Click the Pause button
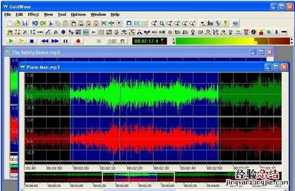The width and height of the screenshot is (295, 191). (66, 41)
